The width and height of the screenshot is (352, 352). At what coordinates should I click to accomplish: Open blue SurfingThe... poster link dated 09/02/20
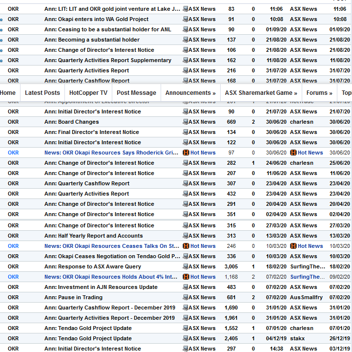307,277
